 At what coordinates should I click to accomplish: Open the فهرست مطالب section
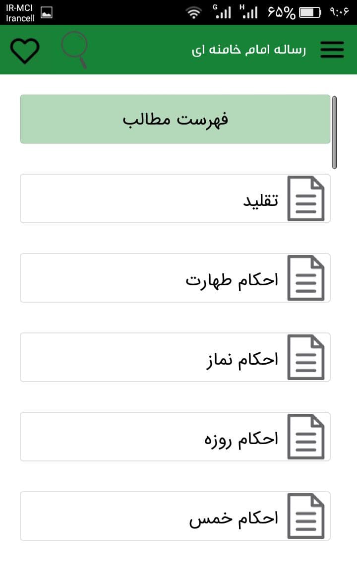175,119
